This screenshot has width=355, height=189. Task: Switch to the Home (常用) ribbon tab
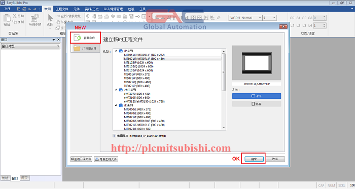coord(47,9)
